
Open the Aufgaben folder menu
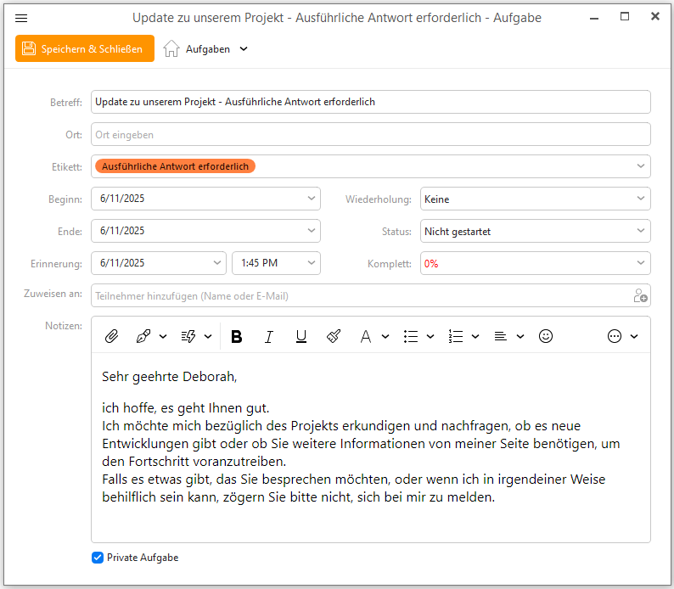click(206, 49)
